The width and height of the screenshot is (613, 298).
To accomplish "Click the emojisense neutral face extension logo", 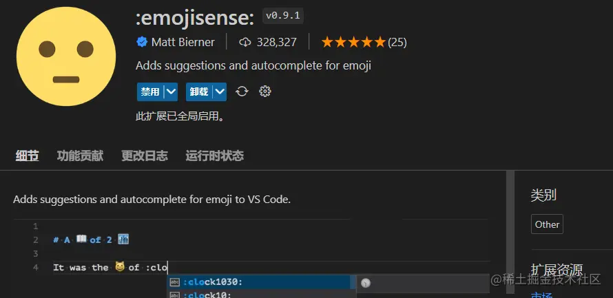I will 66,56.
